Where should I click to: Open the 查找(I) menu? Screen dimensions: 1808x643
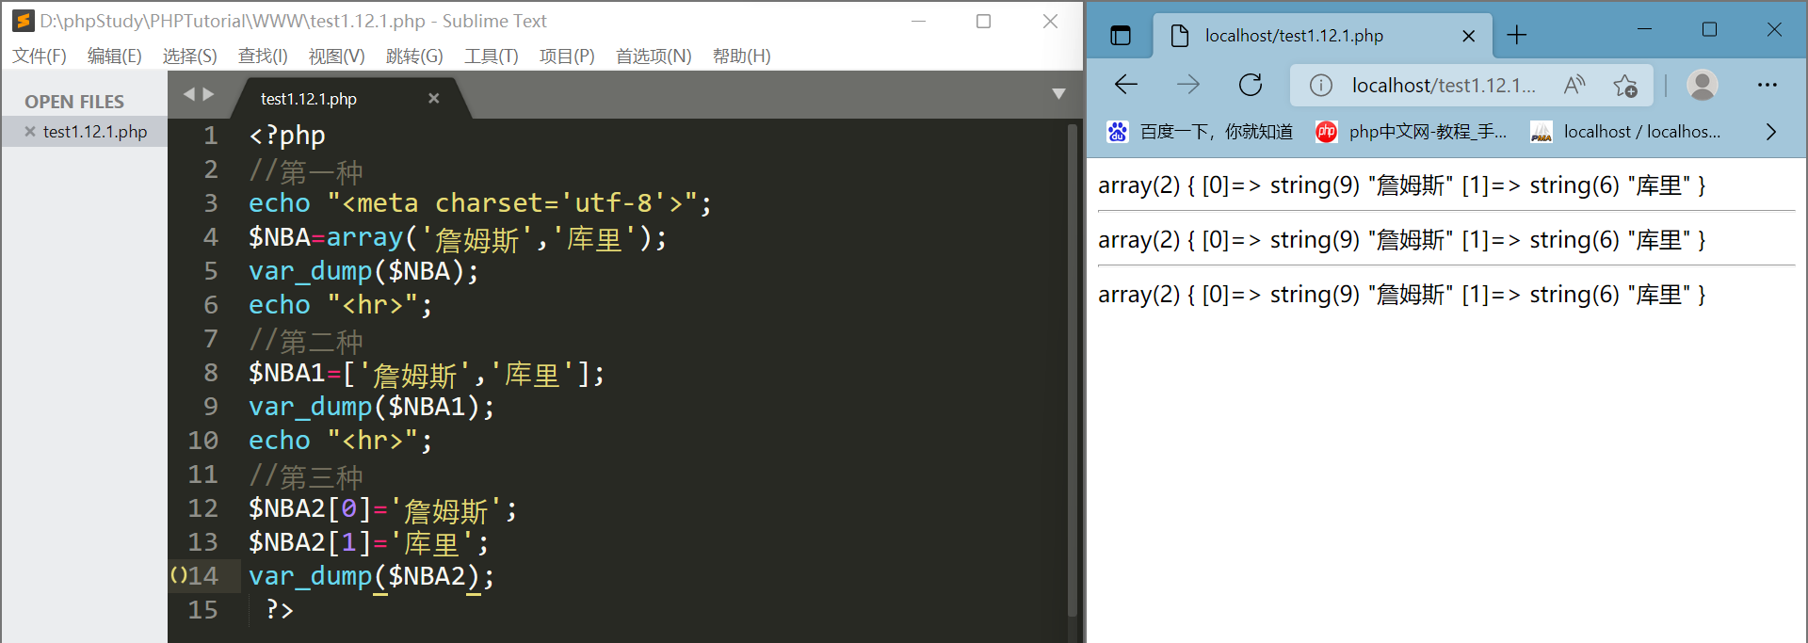[x=263, y=56]
